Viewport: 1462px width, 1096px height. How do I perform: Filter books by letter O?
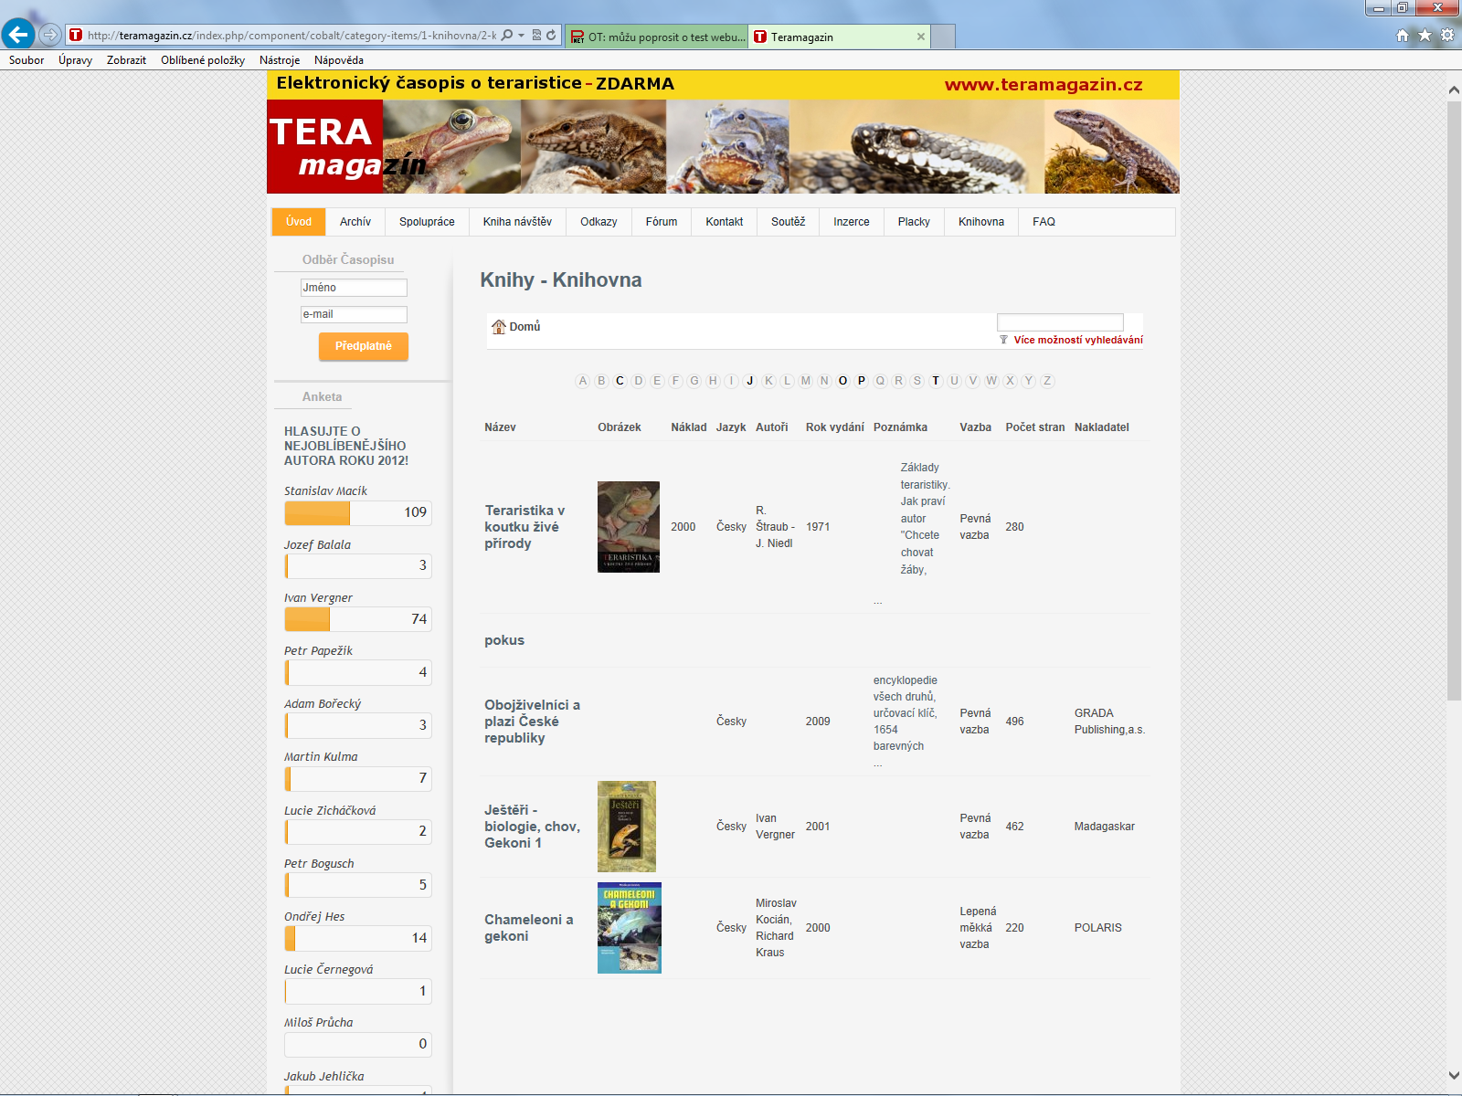tap(842, 381)
